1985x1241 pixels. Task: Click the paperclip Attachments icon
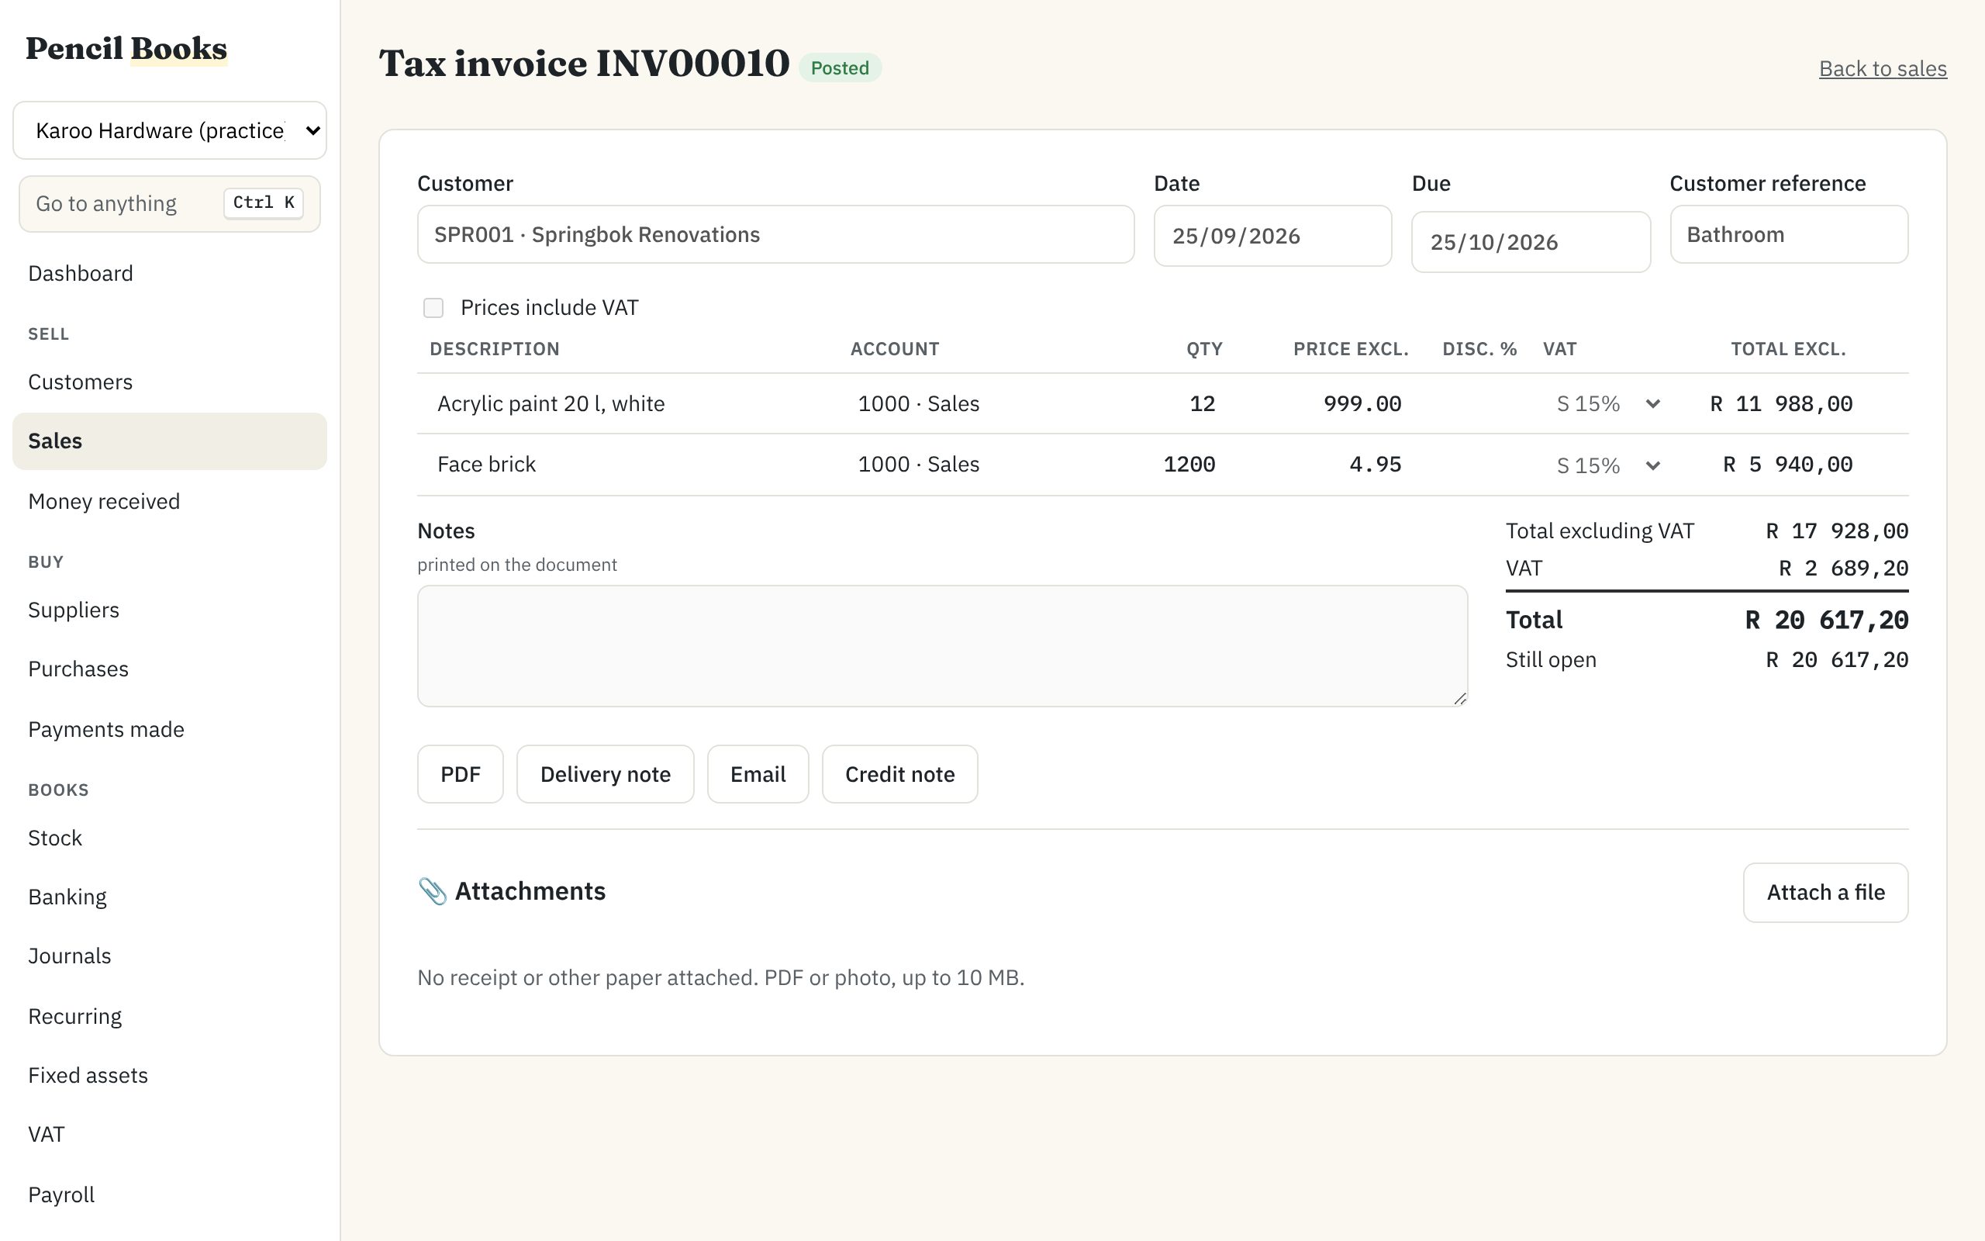pyautogui.click(x=432, y=891)
